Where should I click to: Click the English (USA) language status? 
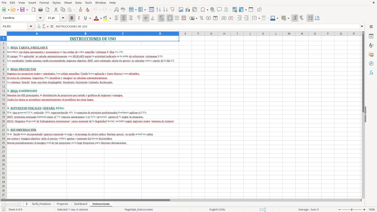[x=217, y=209]
